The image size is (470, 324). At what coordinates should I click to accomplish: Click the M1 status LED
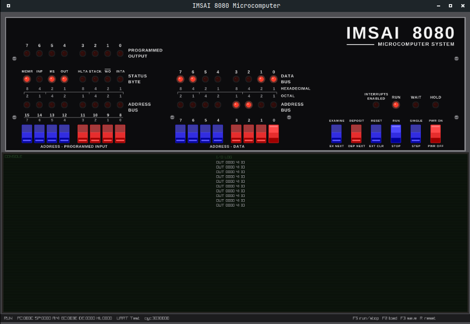(52, 79)
